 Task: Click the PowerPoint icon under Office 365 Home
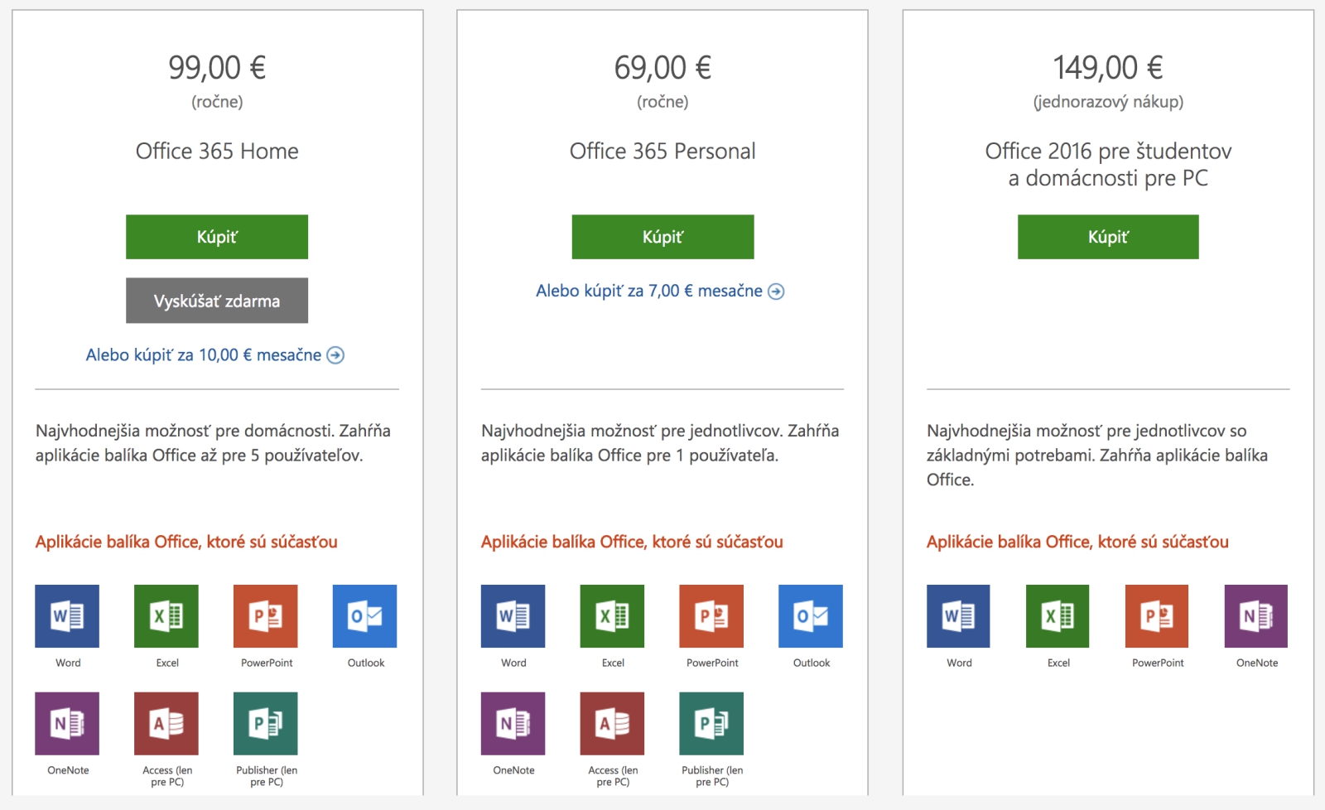tap(266, 616)
